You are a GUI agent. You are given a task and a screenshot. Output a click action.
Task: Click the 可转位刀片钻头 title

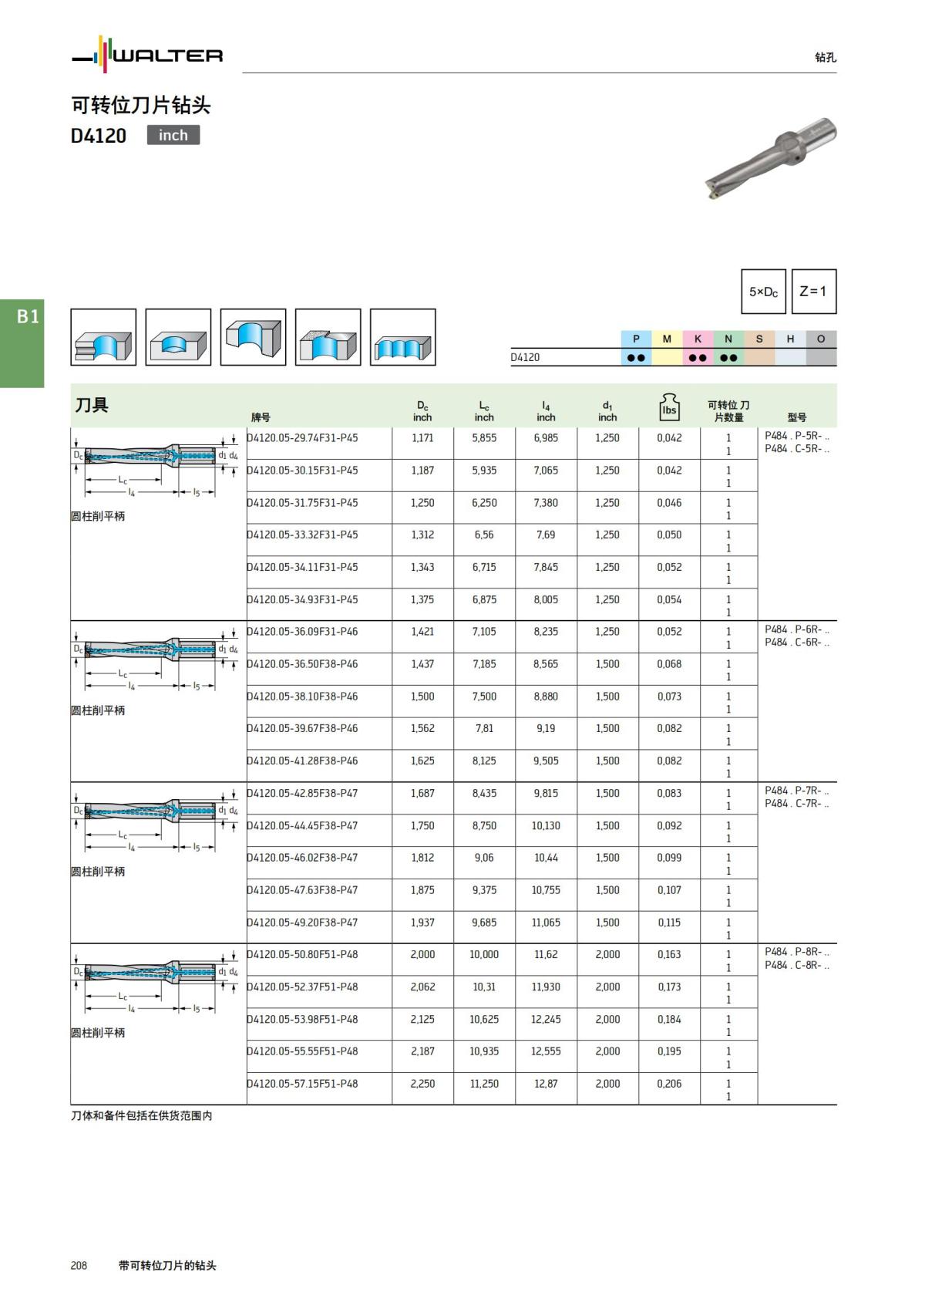[141, 105]
